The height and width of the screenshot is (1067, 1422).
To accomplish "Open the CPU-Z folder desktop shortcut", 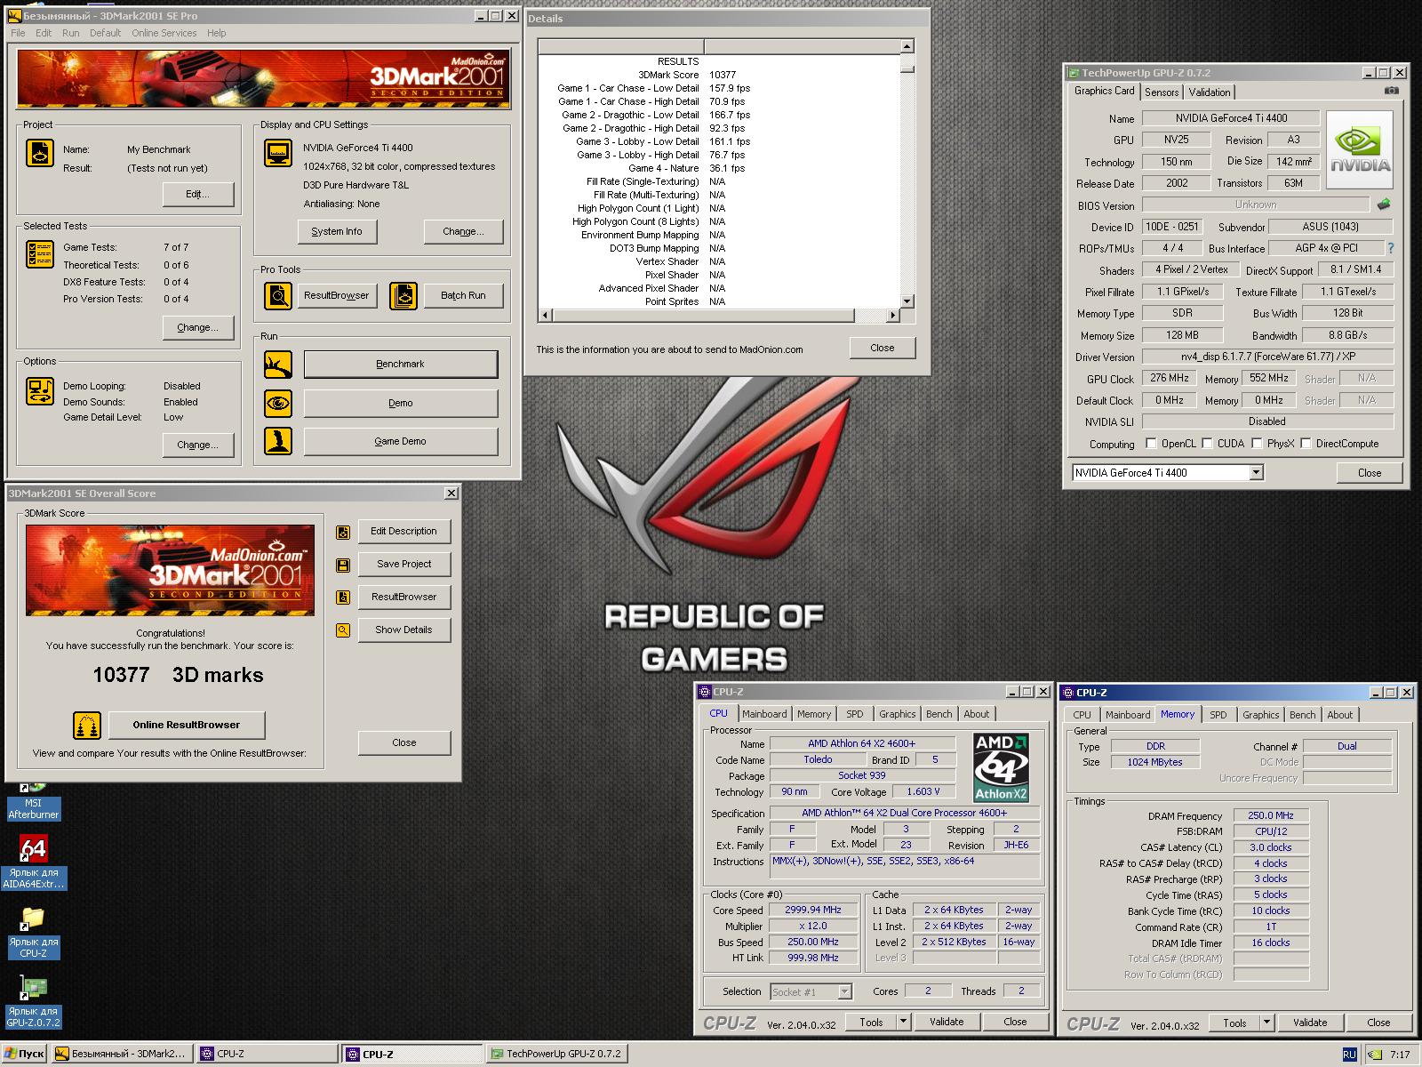I will click(x=33, y=932).
